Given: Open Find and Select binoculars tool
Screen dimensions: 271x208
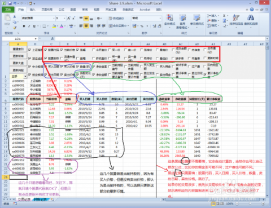Looking at the screenshot, I should coord(251,18).
